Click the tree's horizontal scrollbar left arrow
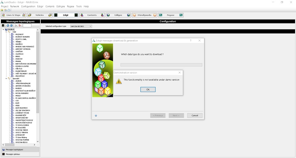The width and height of the screenshot is (296, 158). (x=3, y=145)
